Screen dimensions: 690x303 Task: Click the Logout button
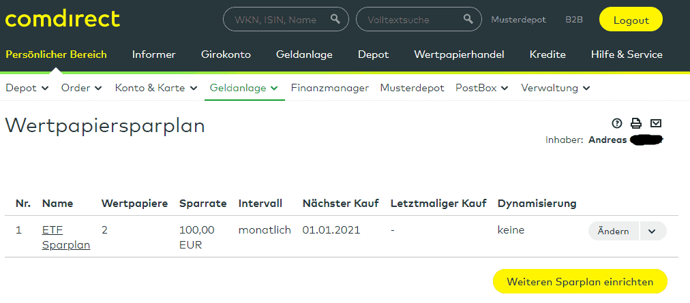[x=631, y=20]
